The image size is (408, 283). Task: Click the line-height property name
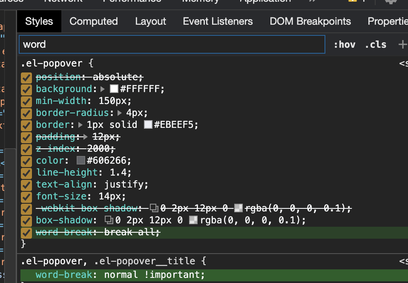click(x=67, y=172)
